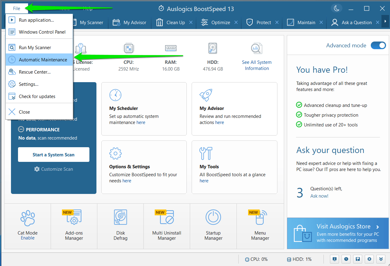Click the status bar clock scheduler icon
The height and width of the screenshot is (266, 390).
tap(346, 259)
